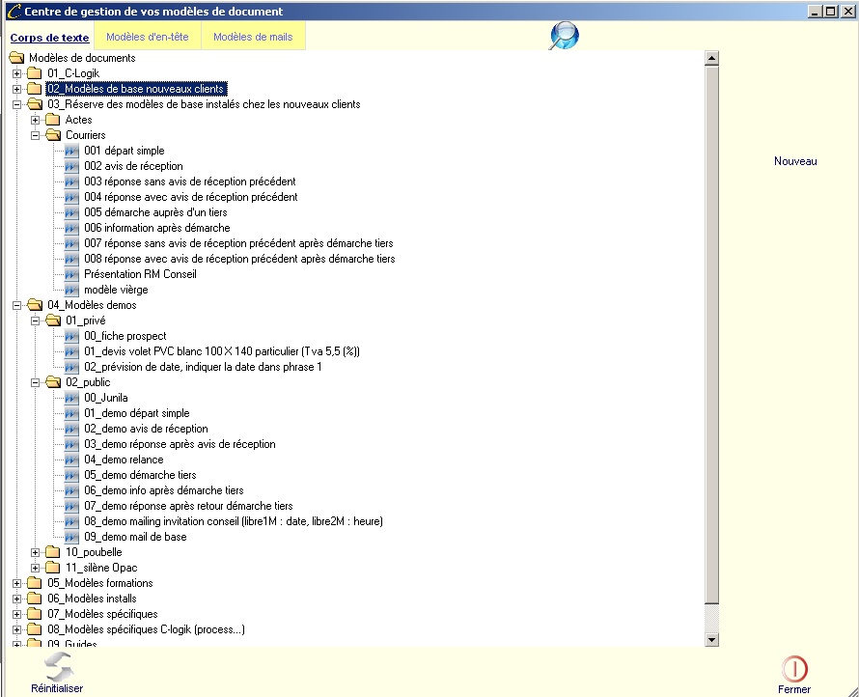Select 04_demo relance template
Screen dimensions: 859x697
[x=124, y=460]
